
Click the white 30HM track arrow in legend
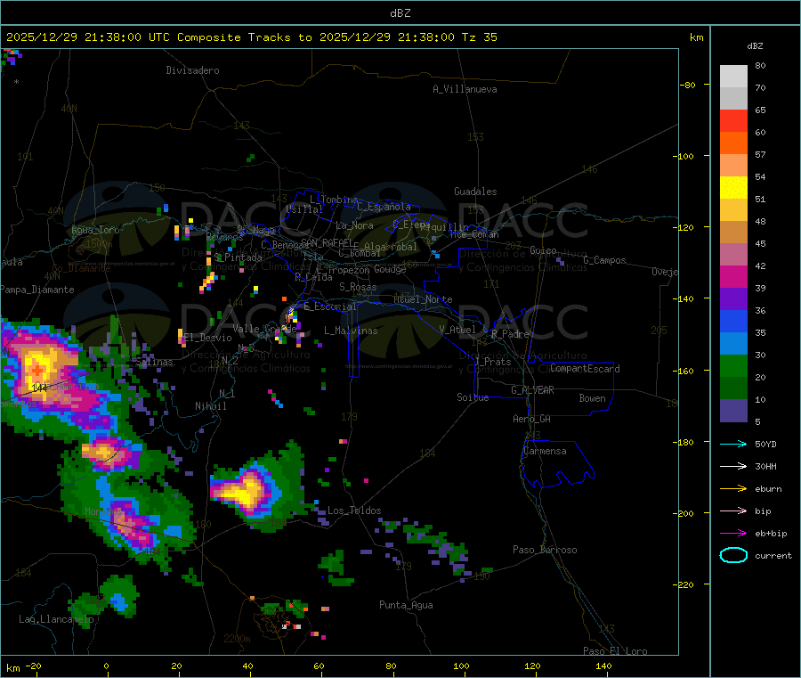tap(733, 466)
